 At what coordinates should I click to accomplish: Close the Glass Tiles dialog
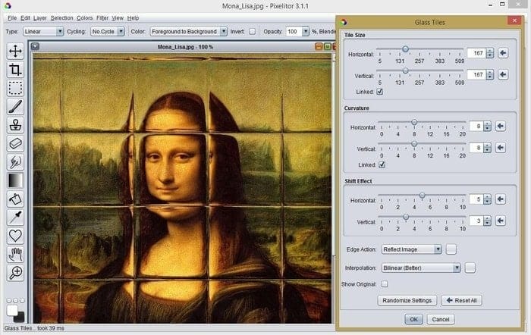click(514, 20)
